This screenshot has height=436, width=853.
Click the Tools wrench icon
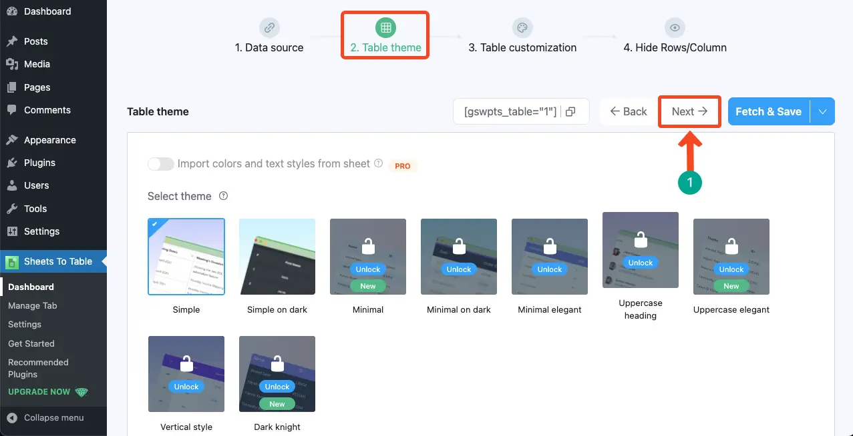click(x=12, y=209)
